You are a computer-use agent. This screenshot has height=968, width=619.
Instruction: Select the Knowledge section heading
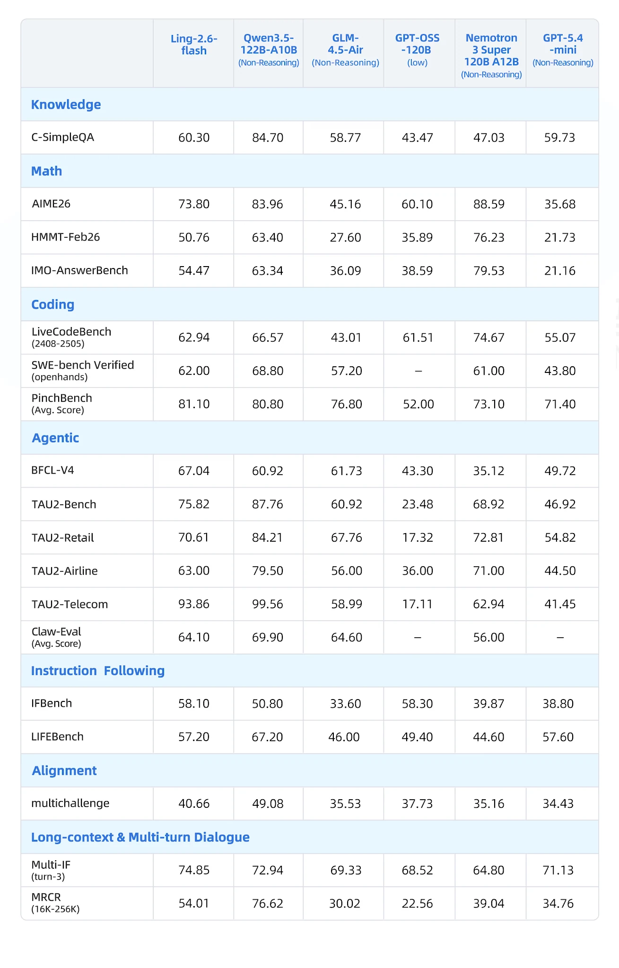pyautogui.click(x=66, y=104)
